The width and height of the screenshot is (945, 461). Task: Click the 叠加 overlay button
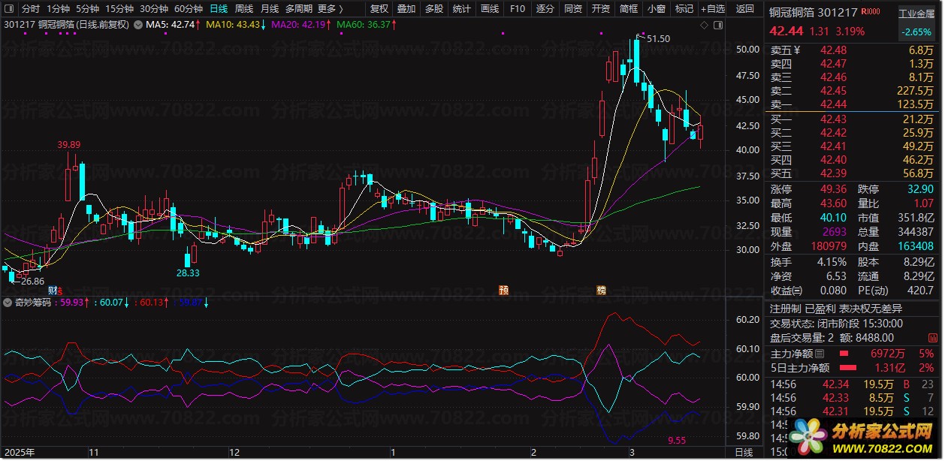pos(406,9)
